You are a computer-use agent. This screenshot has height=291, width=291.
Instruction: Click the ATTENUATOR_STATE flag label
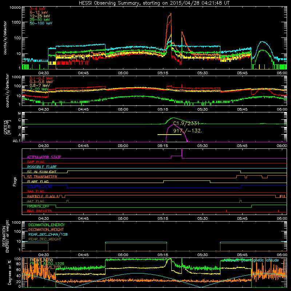click(44, 157)
